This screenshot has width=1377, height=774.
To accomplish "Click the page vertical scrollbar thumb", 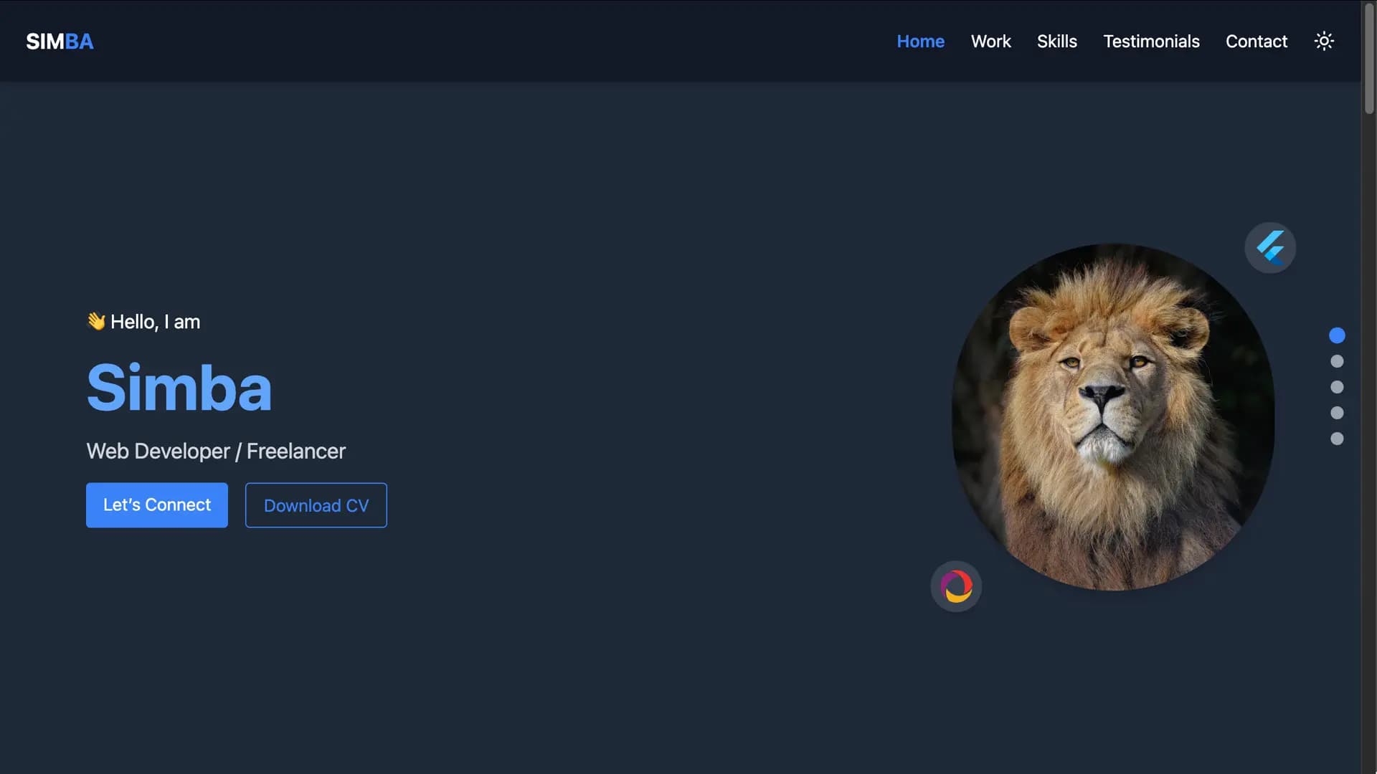I will pyautogui.click(x=1369, y=59).
